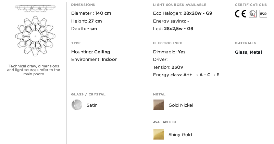The image size is (274, 144).
Task: Click the Materials heading
Action: 245,43
